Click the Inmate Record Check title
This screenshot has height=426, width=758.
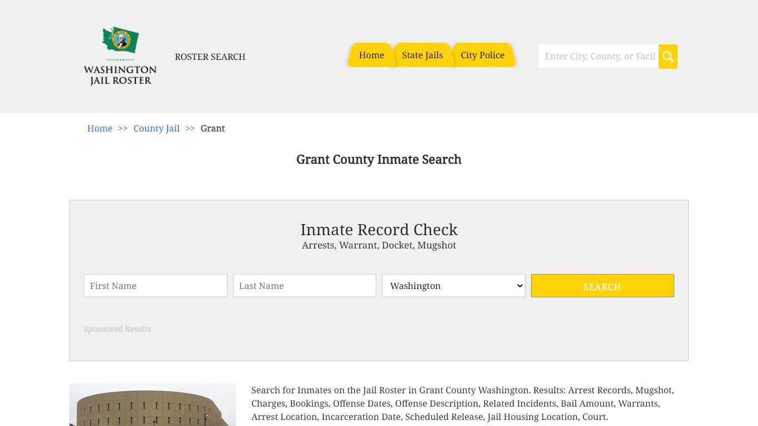[x=379, y=230]
